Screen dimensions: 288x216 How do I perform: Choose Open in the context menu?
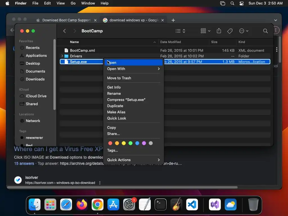134,62
